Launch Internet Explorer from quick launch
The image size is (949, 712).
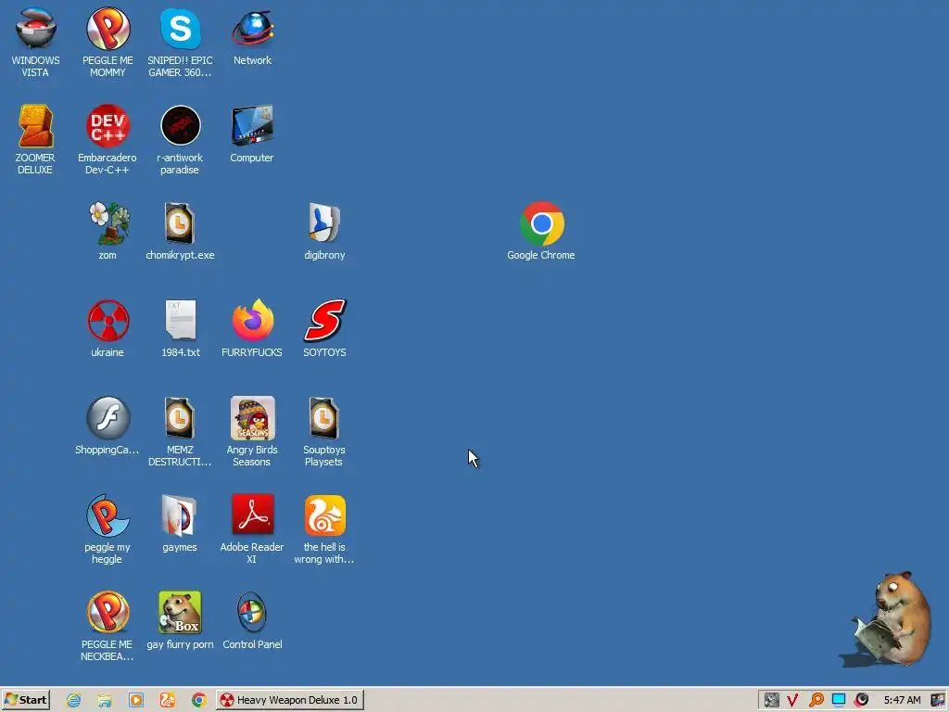click(x=74, y=701)
